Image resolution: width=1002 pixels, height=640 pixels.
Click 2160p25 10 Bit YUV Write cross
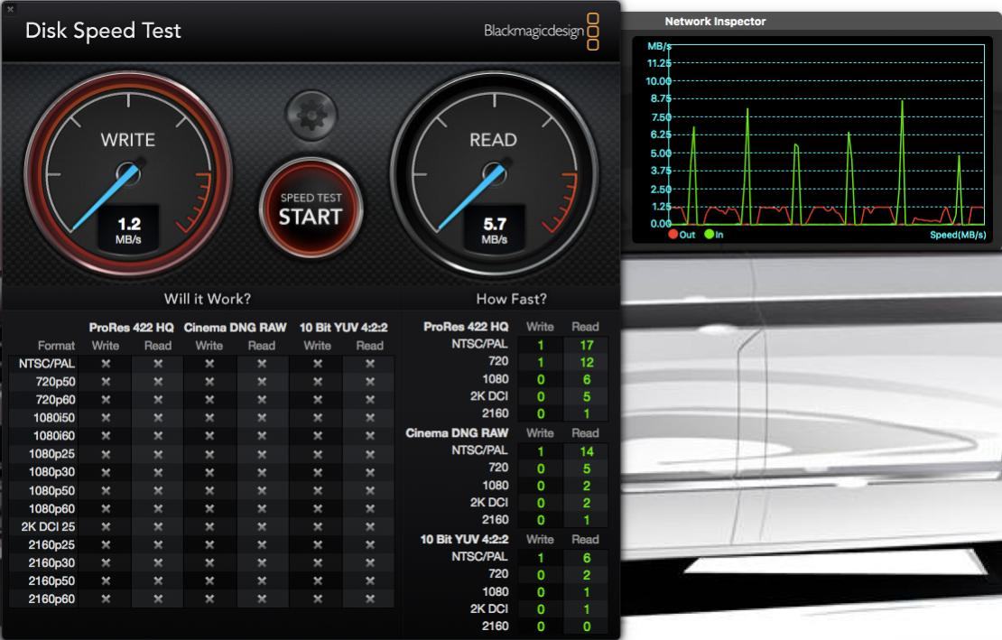point(318,545)
